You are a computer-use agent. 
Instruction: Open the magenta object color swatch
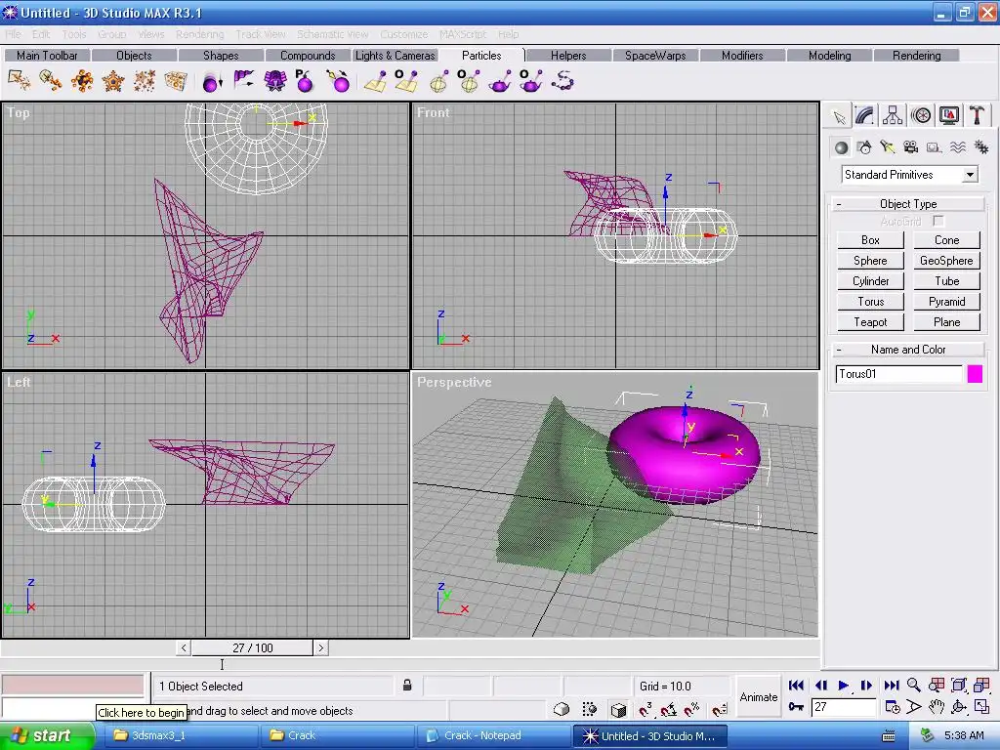click(975, 374)
